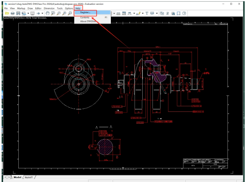Close the DWGSee window
The height and width of the screenshot is (182, 245).
pos(239,4)
